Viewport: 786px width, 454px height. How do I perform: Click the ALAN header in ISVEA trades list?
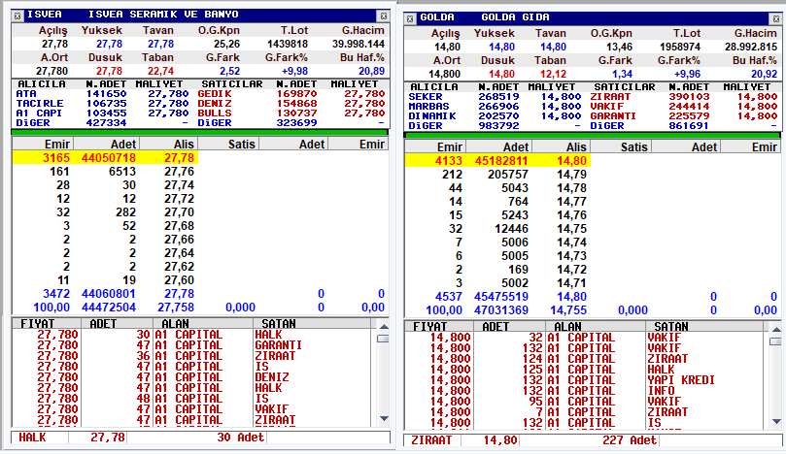[x=203, y=323]
